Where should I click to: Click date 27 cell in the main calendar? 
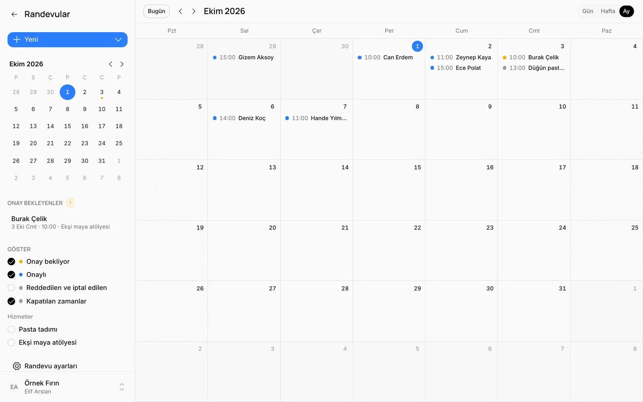[244, 311]
